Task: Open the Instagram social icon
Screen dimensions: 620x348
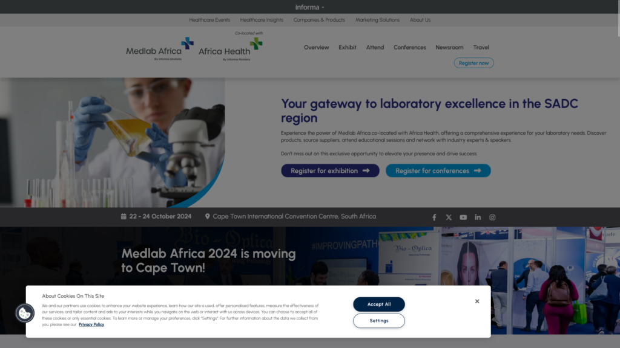Action: [492, 217]
